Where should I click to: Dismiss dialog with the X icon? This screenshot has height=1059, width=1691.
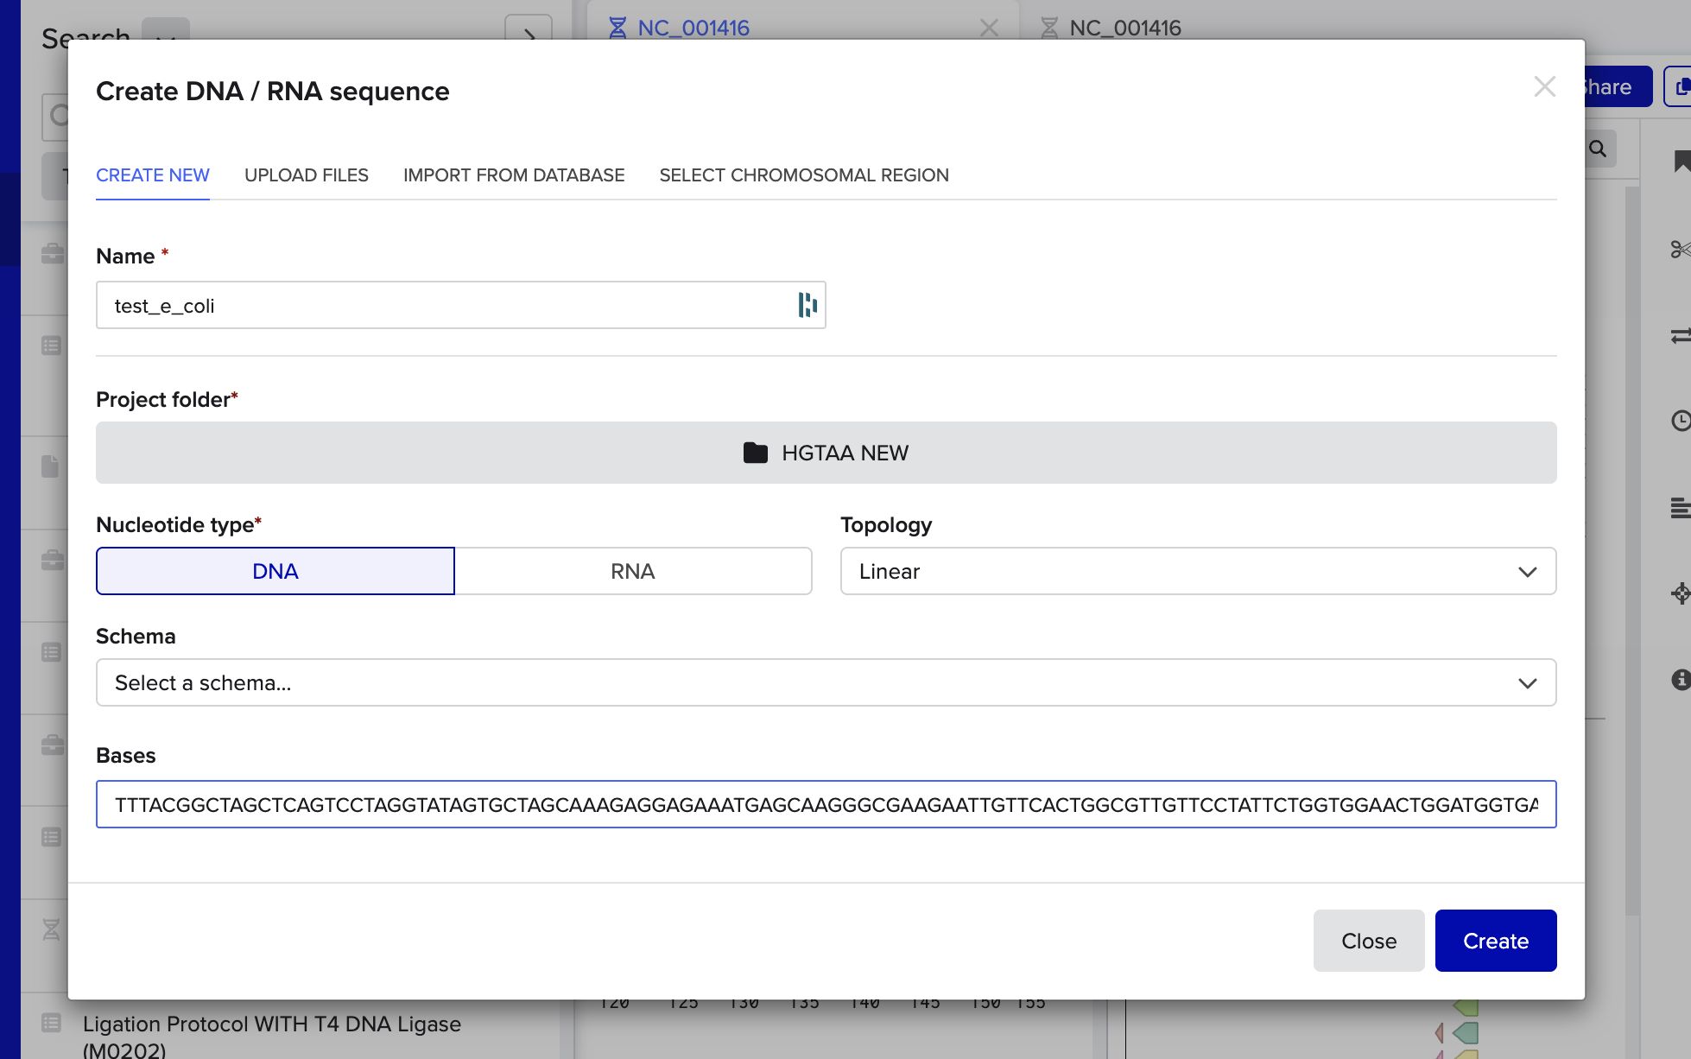(x=1544, y=86)
